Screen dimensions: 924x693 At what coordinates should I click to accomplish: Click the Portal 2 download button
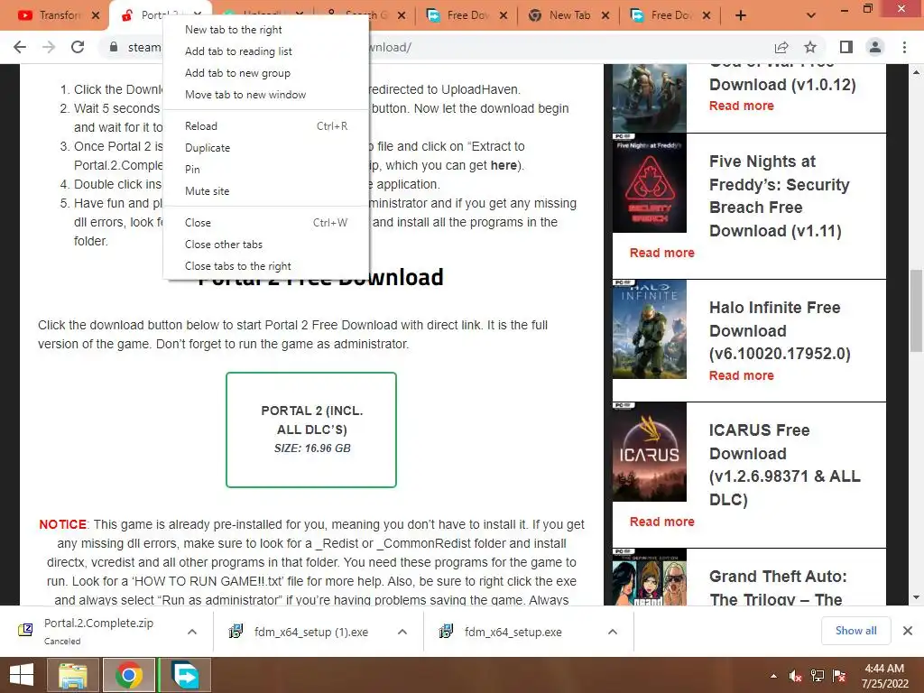tap(311, 430)
